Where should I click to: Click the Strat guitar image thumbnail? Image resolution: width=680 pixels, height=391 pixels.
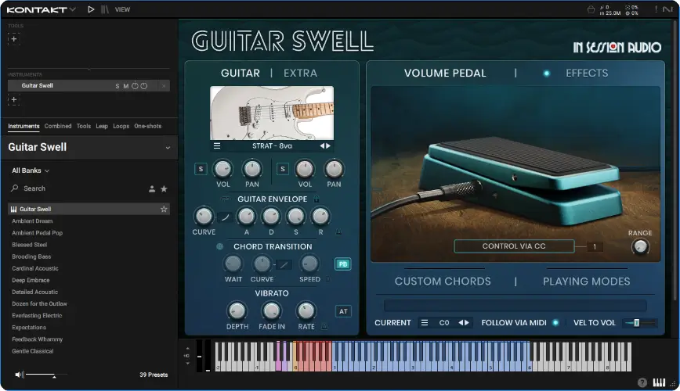[272, 113]
